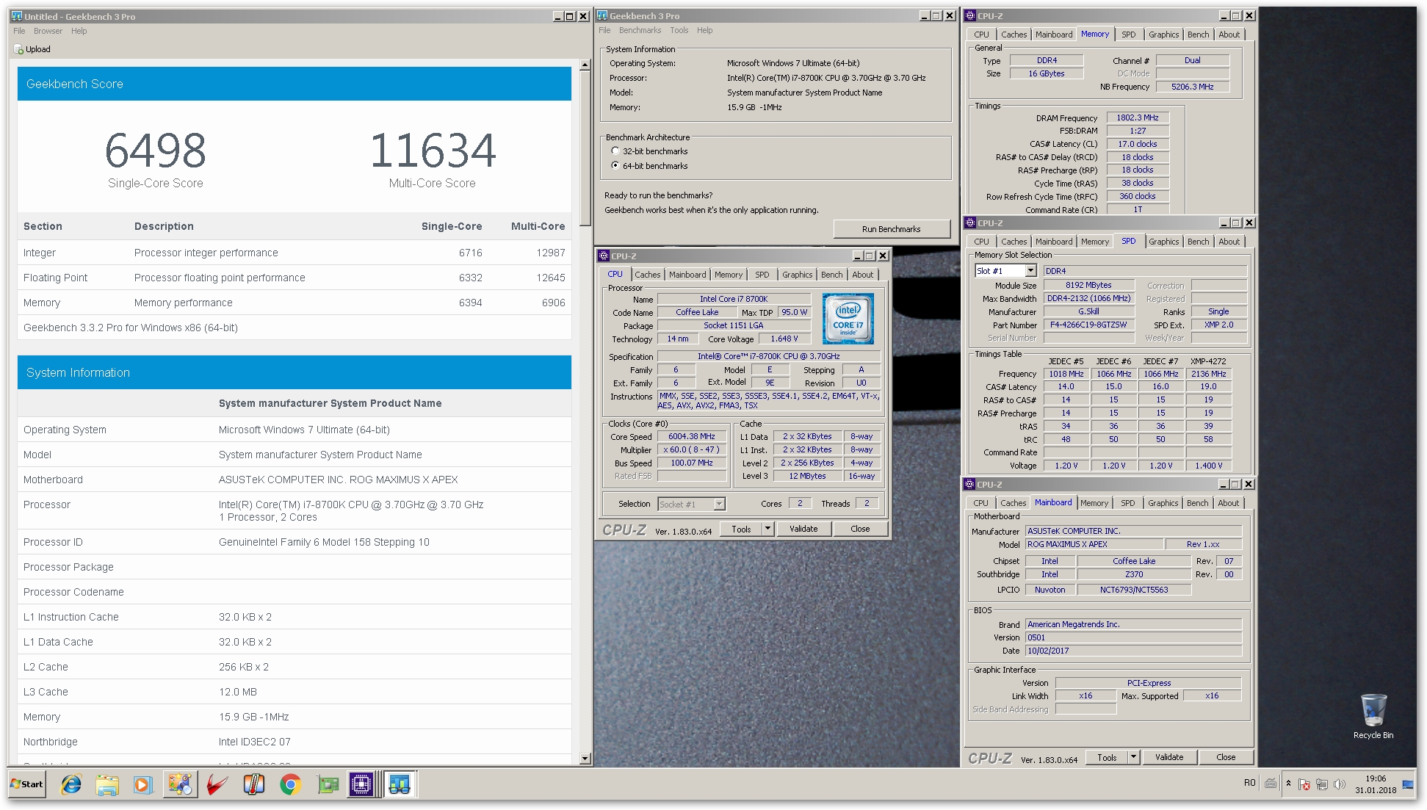Open the Slot #1 dropdown in SPD window
The width and height of the screenshot is (1427, 810).
[x=1030, y=271]
